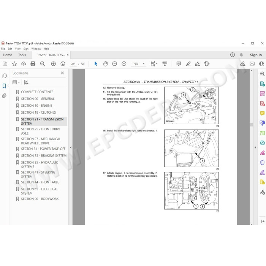Open the Protect shield tool

pos(262,163)
